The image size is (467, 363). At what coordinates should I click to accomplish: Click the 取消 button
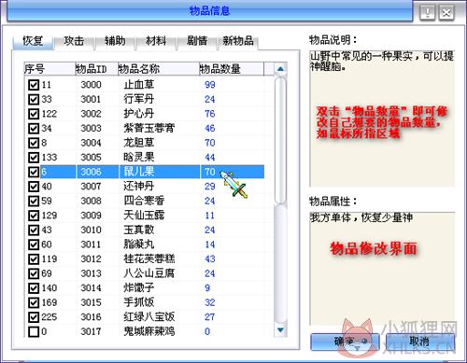419,342
